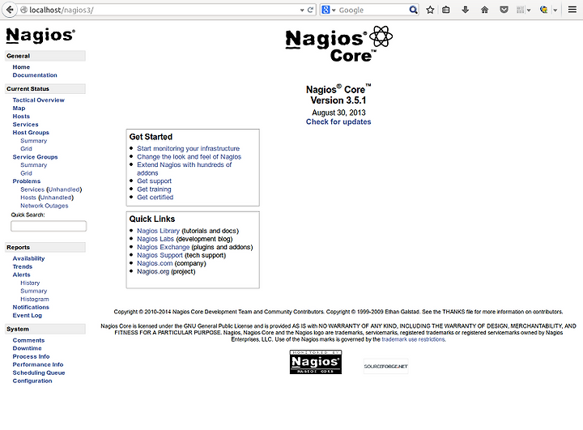Click the magnifier search icon in search box
Image resolution: width=583 pixels, height=430 pixels.
point(413,10)
